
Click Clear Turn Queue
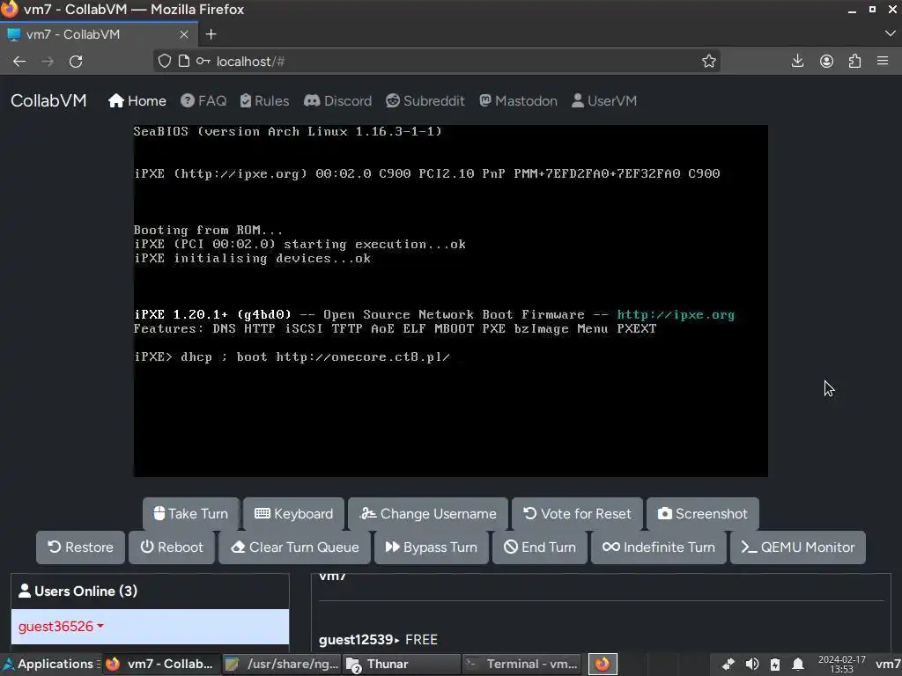pos(294,547)
